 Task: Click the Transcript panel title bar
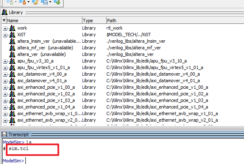click(122, 134)
